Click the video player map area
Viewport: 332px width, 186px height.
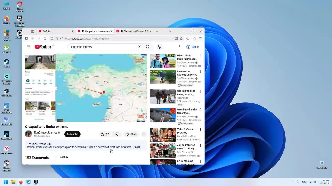coord(86,88)
